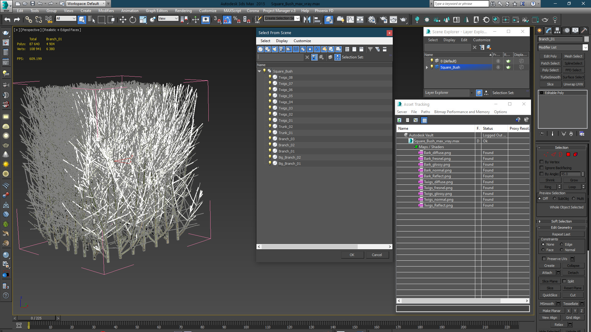The width and height of the screenshot is (591, 332).
Task: Open Bitmap Performance and Memory menu
Action: click(x=462, y=112)
